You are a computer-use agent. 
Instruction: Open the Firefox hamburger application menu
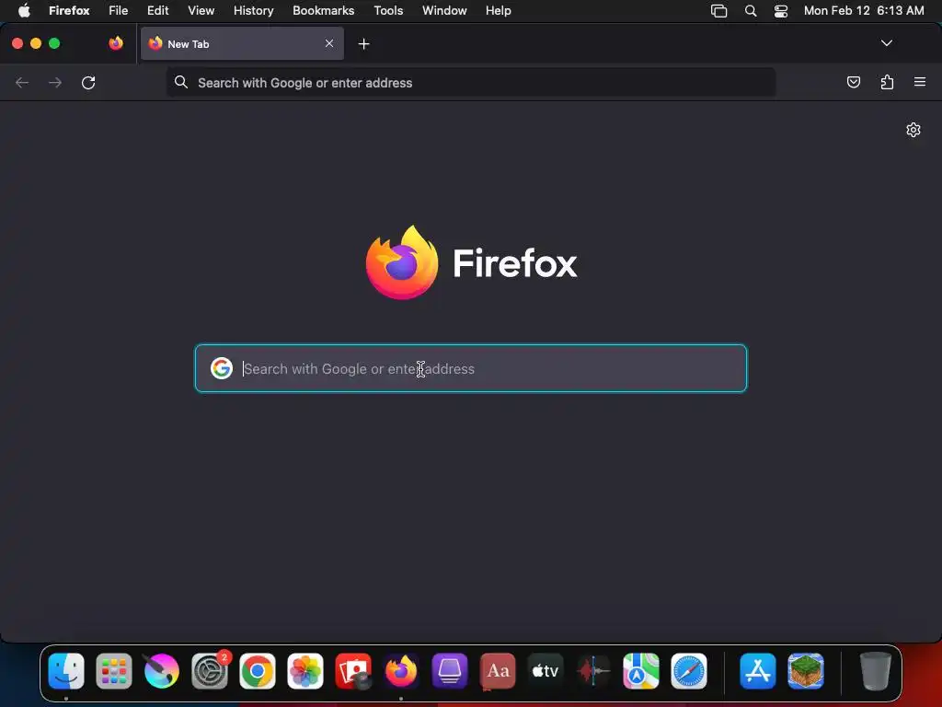click(x=920, y=82)
